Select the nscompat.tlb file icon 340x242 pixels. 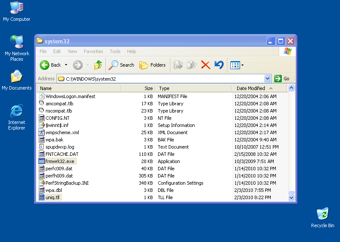point(42,110)
